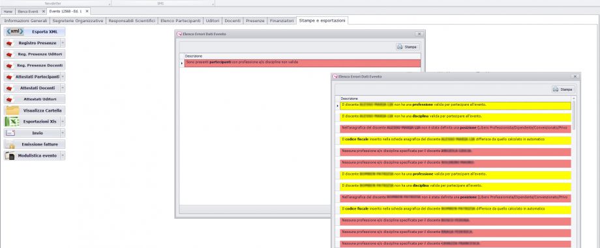Viewport: 600px width, 248px height.
Task: Open the Informazioni Generali tab
Action: click(x=25, y=21)
